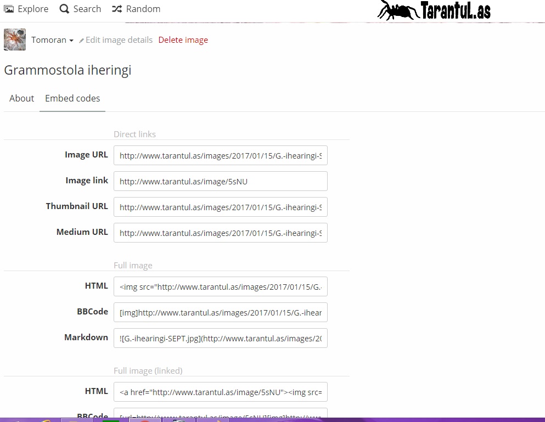Click the Tomoran user avatar thumbnail
The image size is (545, 422).
coord(15,40)
